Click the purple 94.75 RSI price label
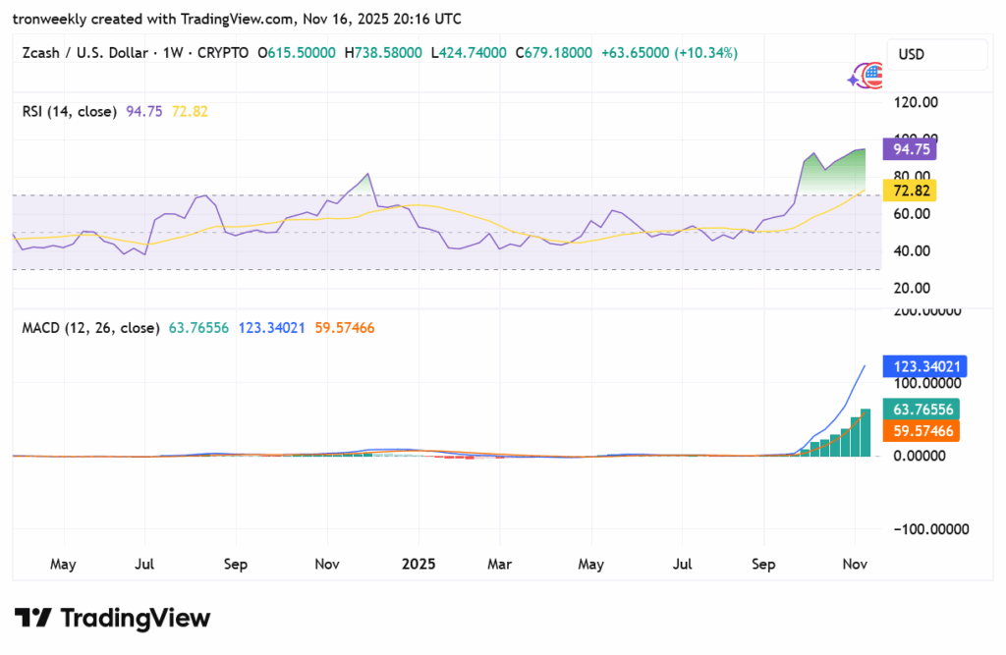The width and height of the screenshot is (1006, 655). [910, 149]
